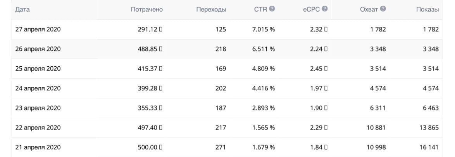Click the 16 141 impressions value
This screenshot has width=455, height=157.
429,147
